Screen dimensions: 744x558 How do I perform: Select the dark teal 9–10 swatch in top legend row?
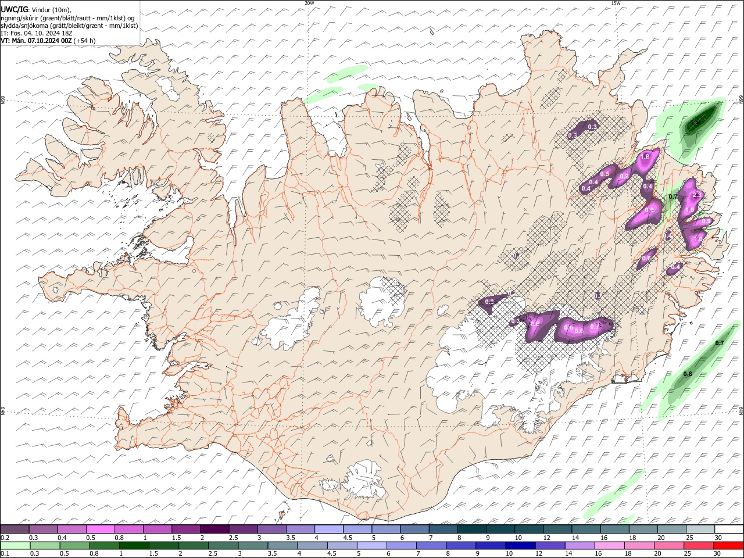[x=500, y=529]
